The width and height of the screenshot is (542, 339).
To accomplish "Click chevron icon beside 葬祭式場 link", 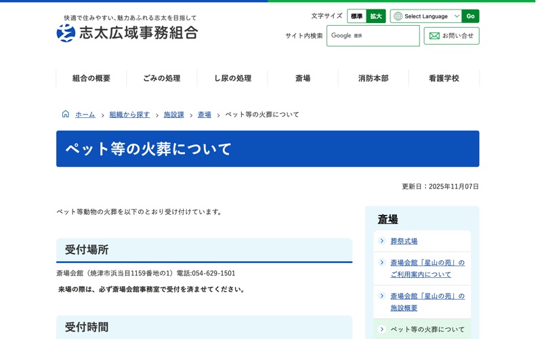I will point(382,241).
